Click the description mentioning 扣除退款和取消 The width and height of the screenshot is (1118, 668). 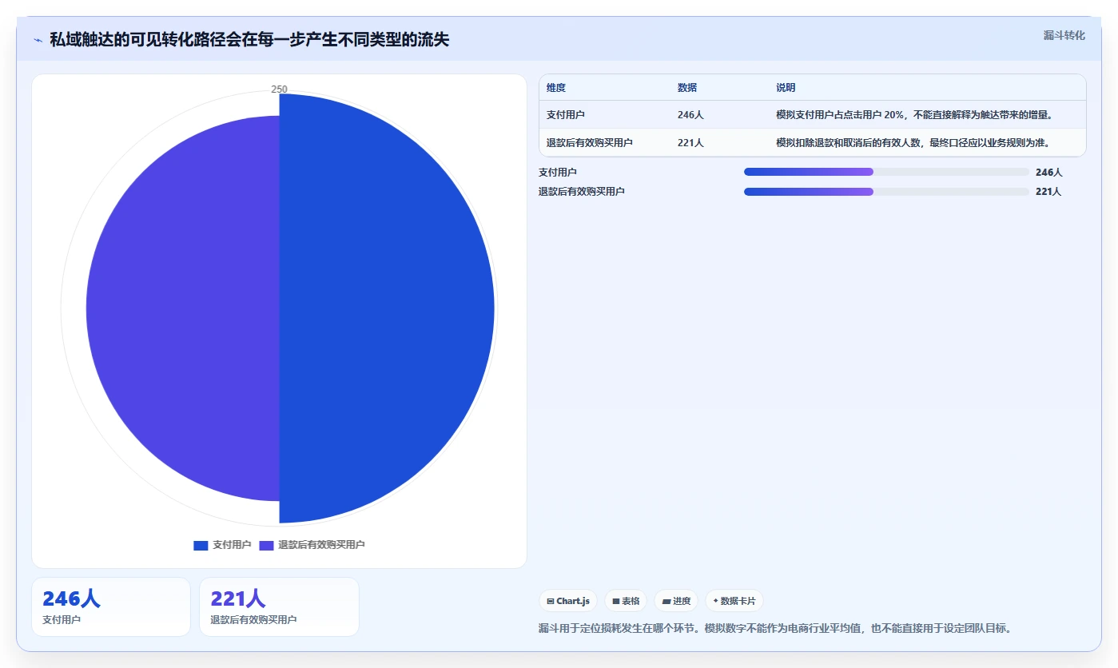click(x=913, y=143)
